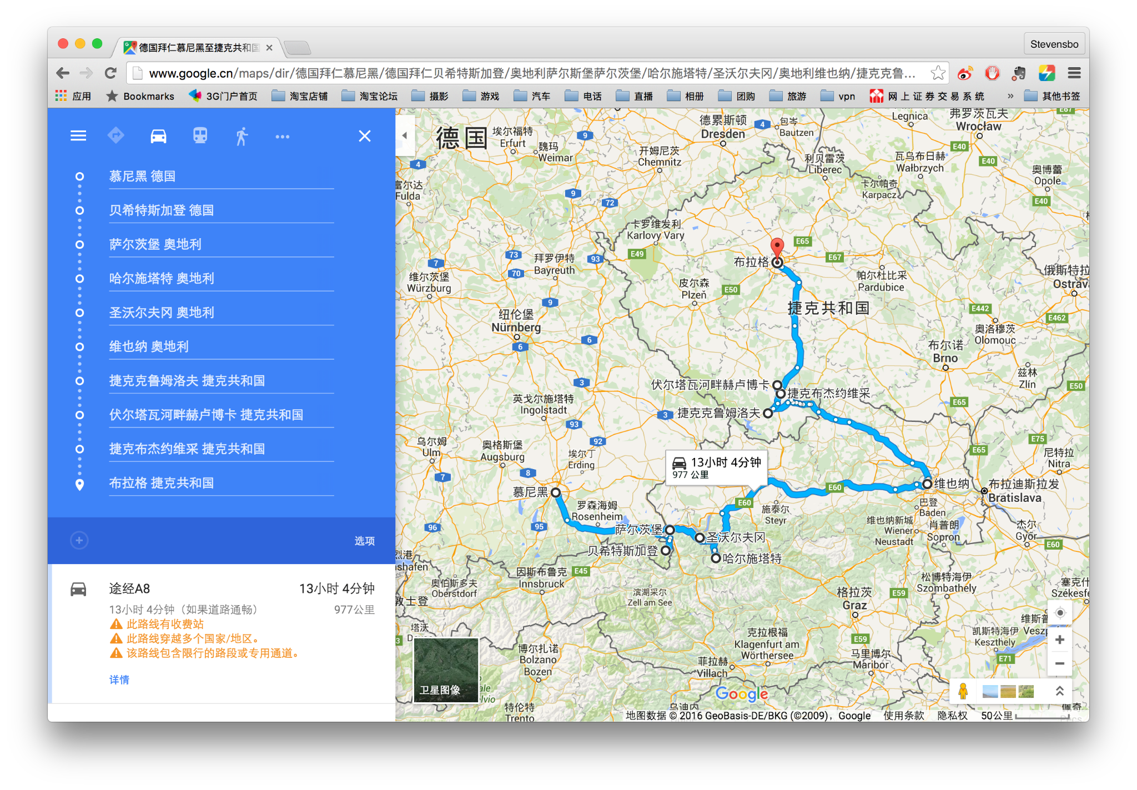This screenshot has height=790, width=1137.
Task: Zoom out the map with minus
Action: (1059, 663)
